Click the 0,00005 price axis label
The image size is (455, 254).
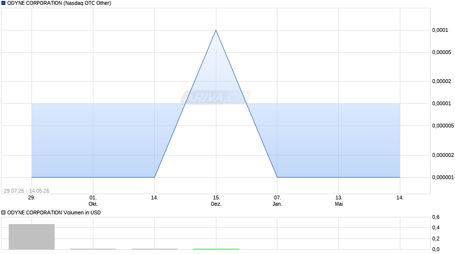click(441, 53)
